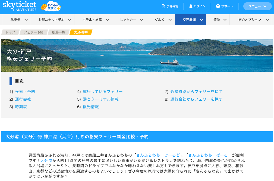Expand the レンタカー menu
Viewport: 274px width, 181px height.
(132, 20)
